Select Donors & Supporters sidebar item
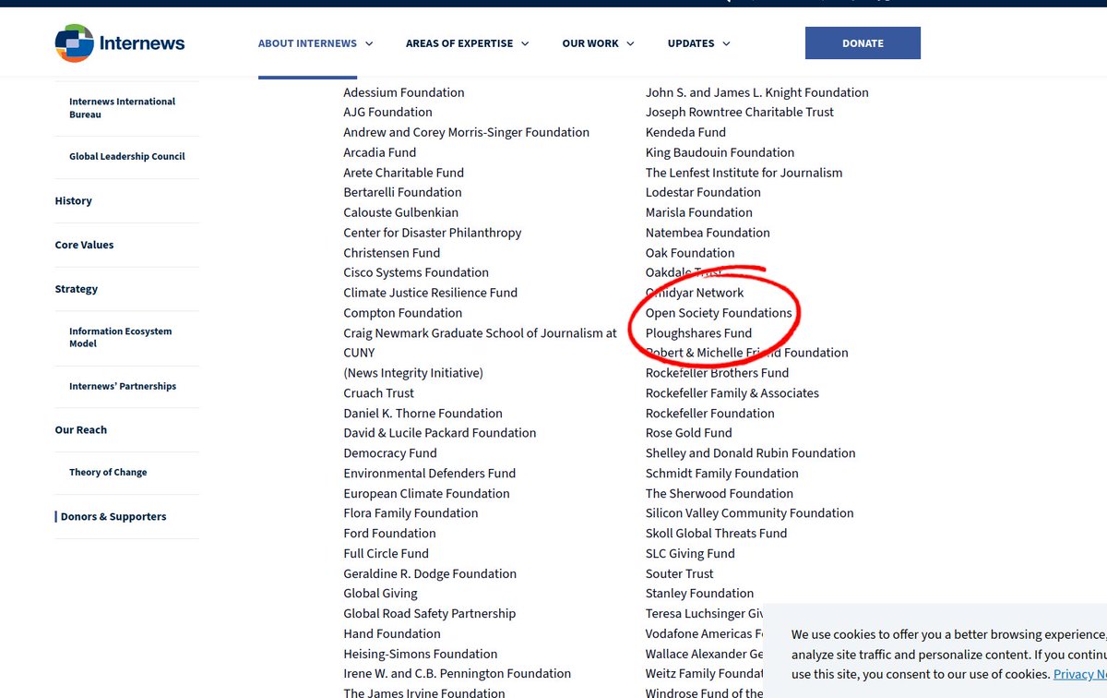Viewport: 1107px width, 698px height. coord(113,517)
